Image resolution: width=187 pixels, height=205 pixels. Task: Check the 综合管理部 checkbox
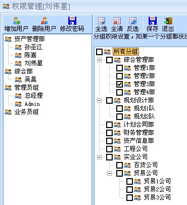tap(109, 60)
